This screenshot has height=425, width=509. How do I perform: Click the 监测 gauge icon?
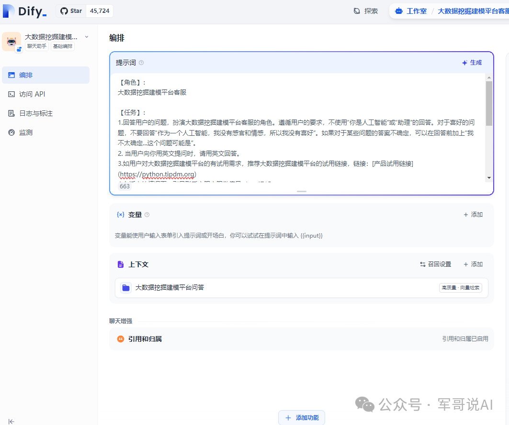pyautogui.click(x=11, y=132)
